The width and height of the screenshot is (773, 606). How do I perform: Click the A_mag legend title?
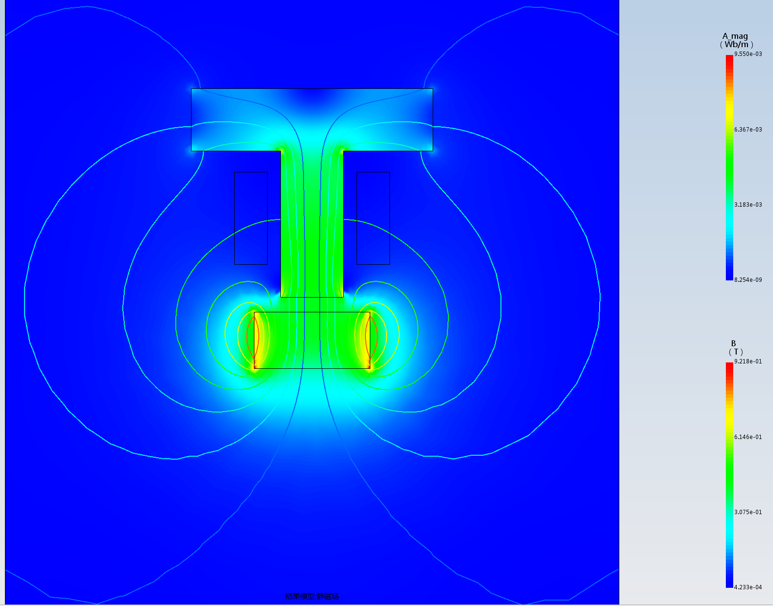[x=735, y=36]
